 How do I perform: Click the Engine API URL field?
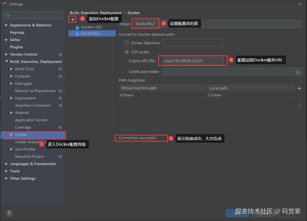[x=193, y=61]
